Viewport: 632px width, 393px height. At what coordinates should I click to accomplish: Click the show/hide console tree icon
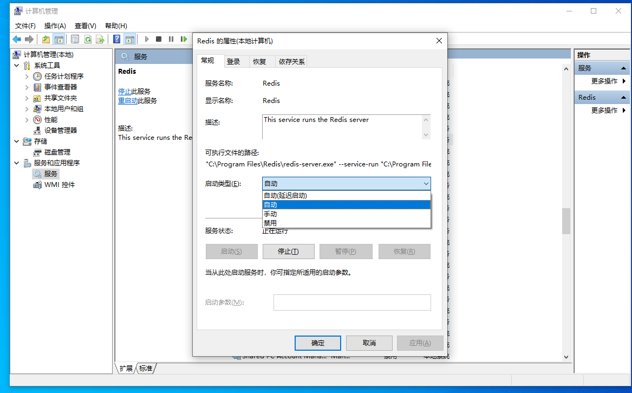[x=58, y=39]
